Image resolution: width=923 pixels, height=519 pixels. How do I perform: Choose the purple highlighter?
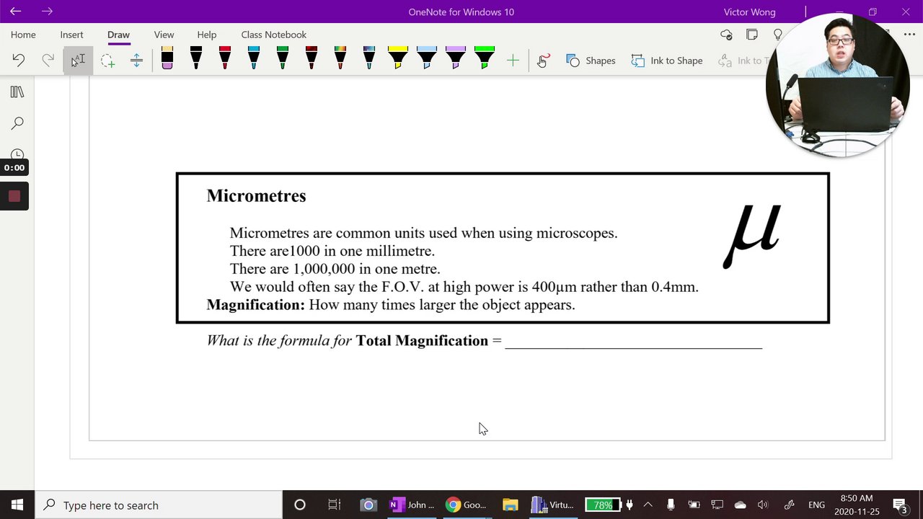tap(456, 58)
